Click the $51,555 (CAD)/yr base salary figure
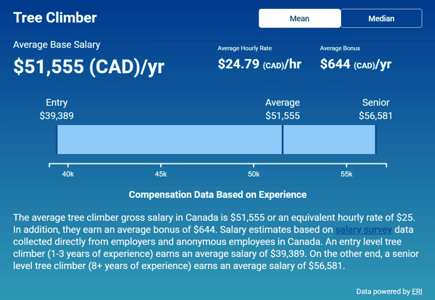Image resolution: width=435 pixels, height=300 pixels. pyautogui.click(x=89, y=67)
